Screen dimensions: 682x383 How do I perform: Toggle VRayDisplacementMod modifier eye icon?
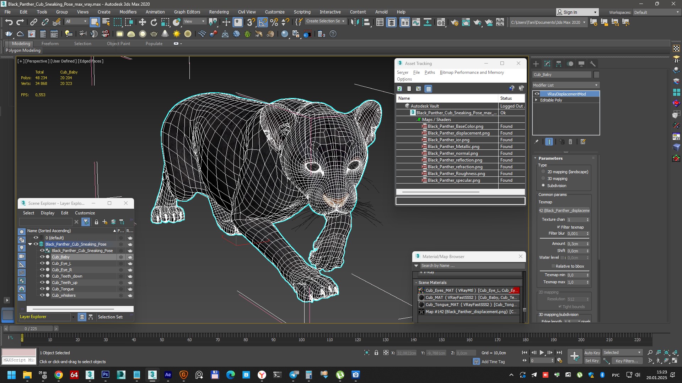(537, 94)
